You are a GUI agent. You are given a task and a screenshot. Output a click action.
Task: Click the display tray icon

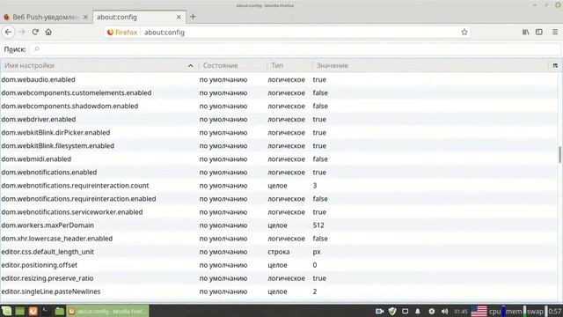point(405,311)
